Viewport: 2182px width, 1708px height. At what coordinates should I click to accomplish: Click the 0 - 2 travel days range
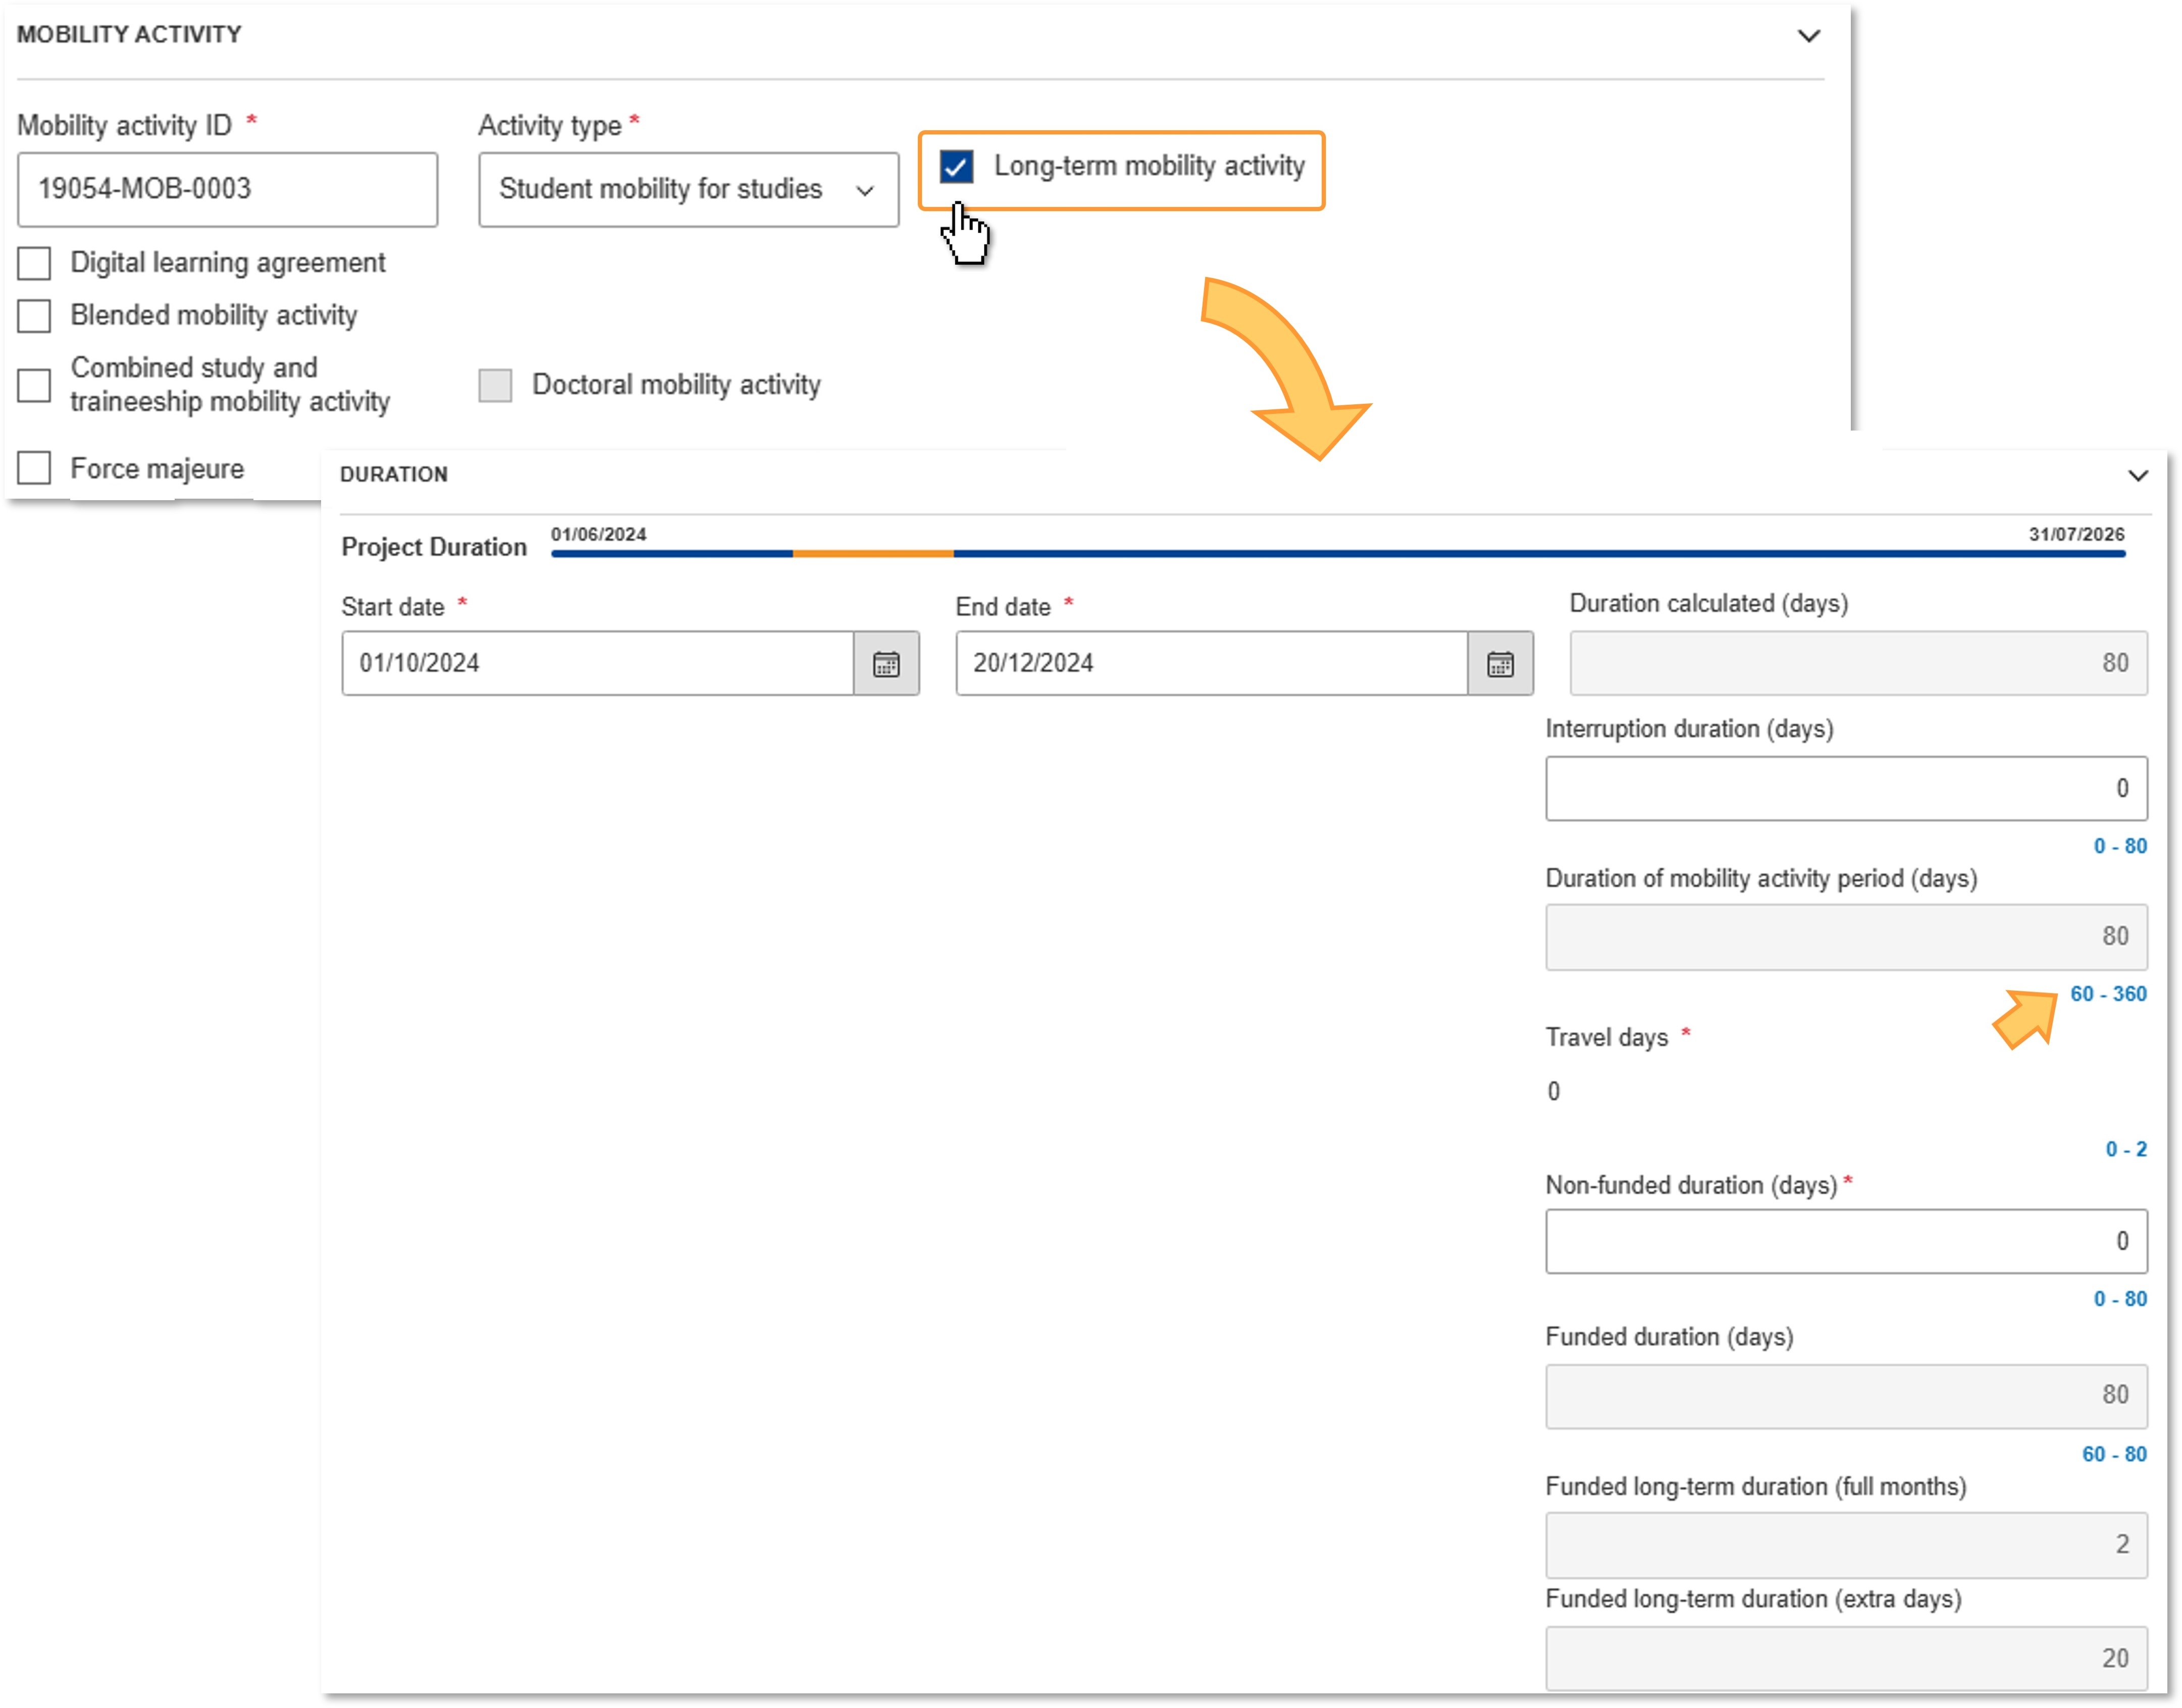(x=2126, y=1150)
